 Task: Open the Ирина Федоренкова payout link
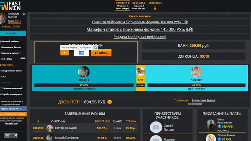point(224,121)
